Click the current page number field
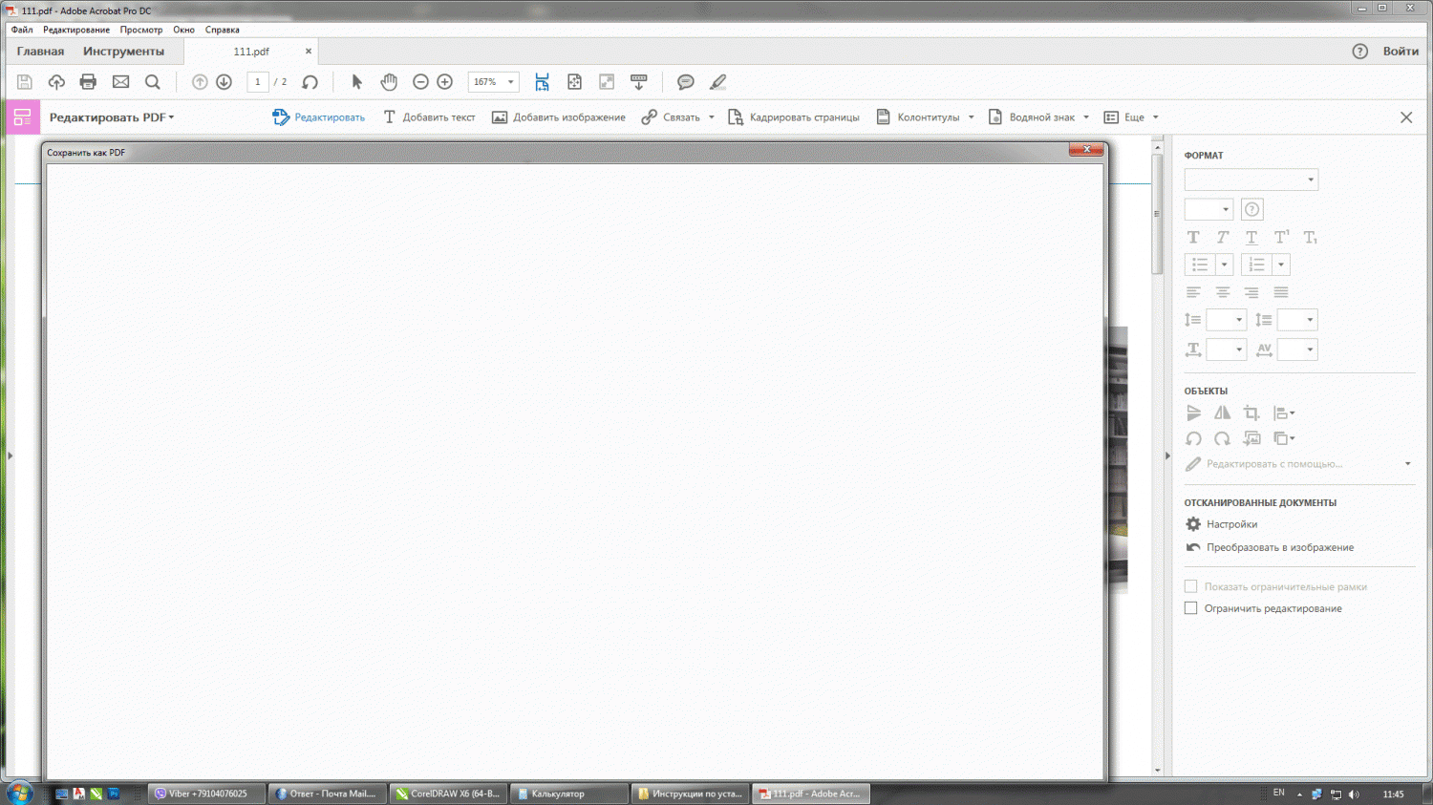This screenshot has height=805, width=1433. point(258,82)
